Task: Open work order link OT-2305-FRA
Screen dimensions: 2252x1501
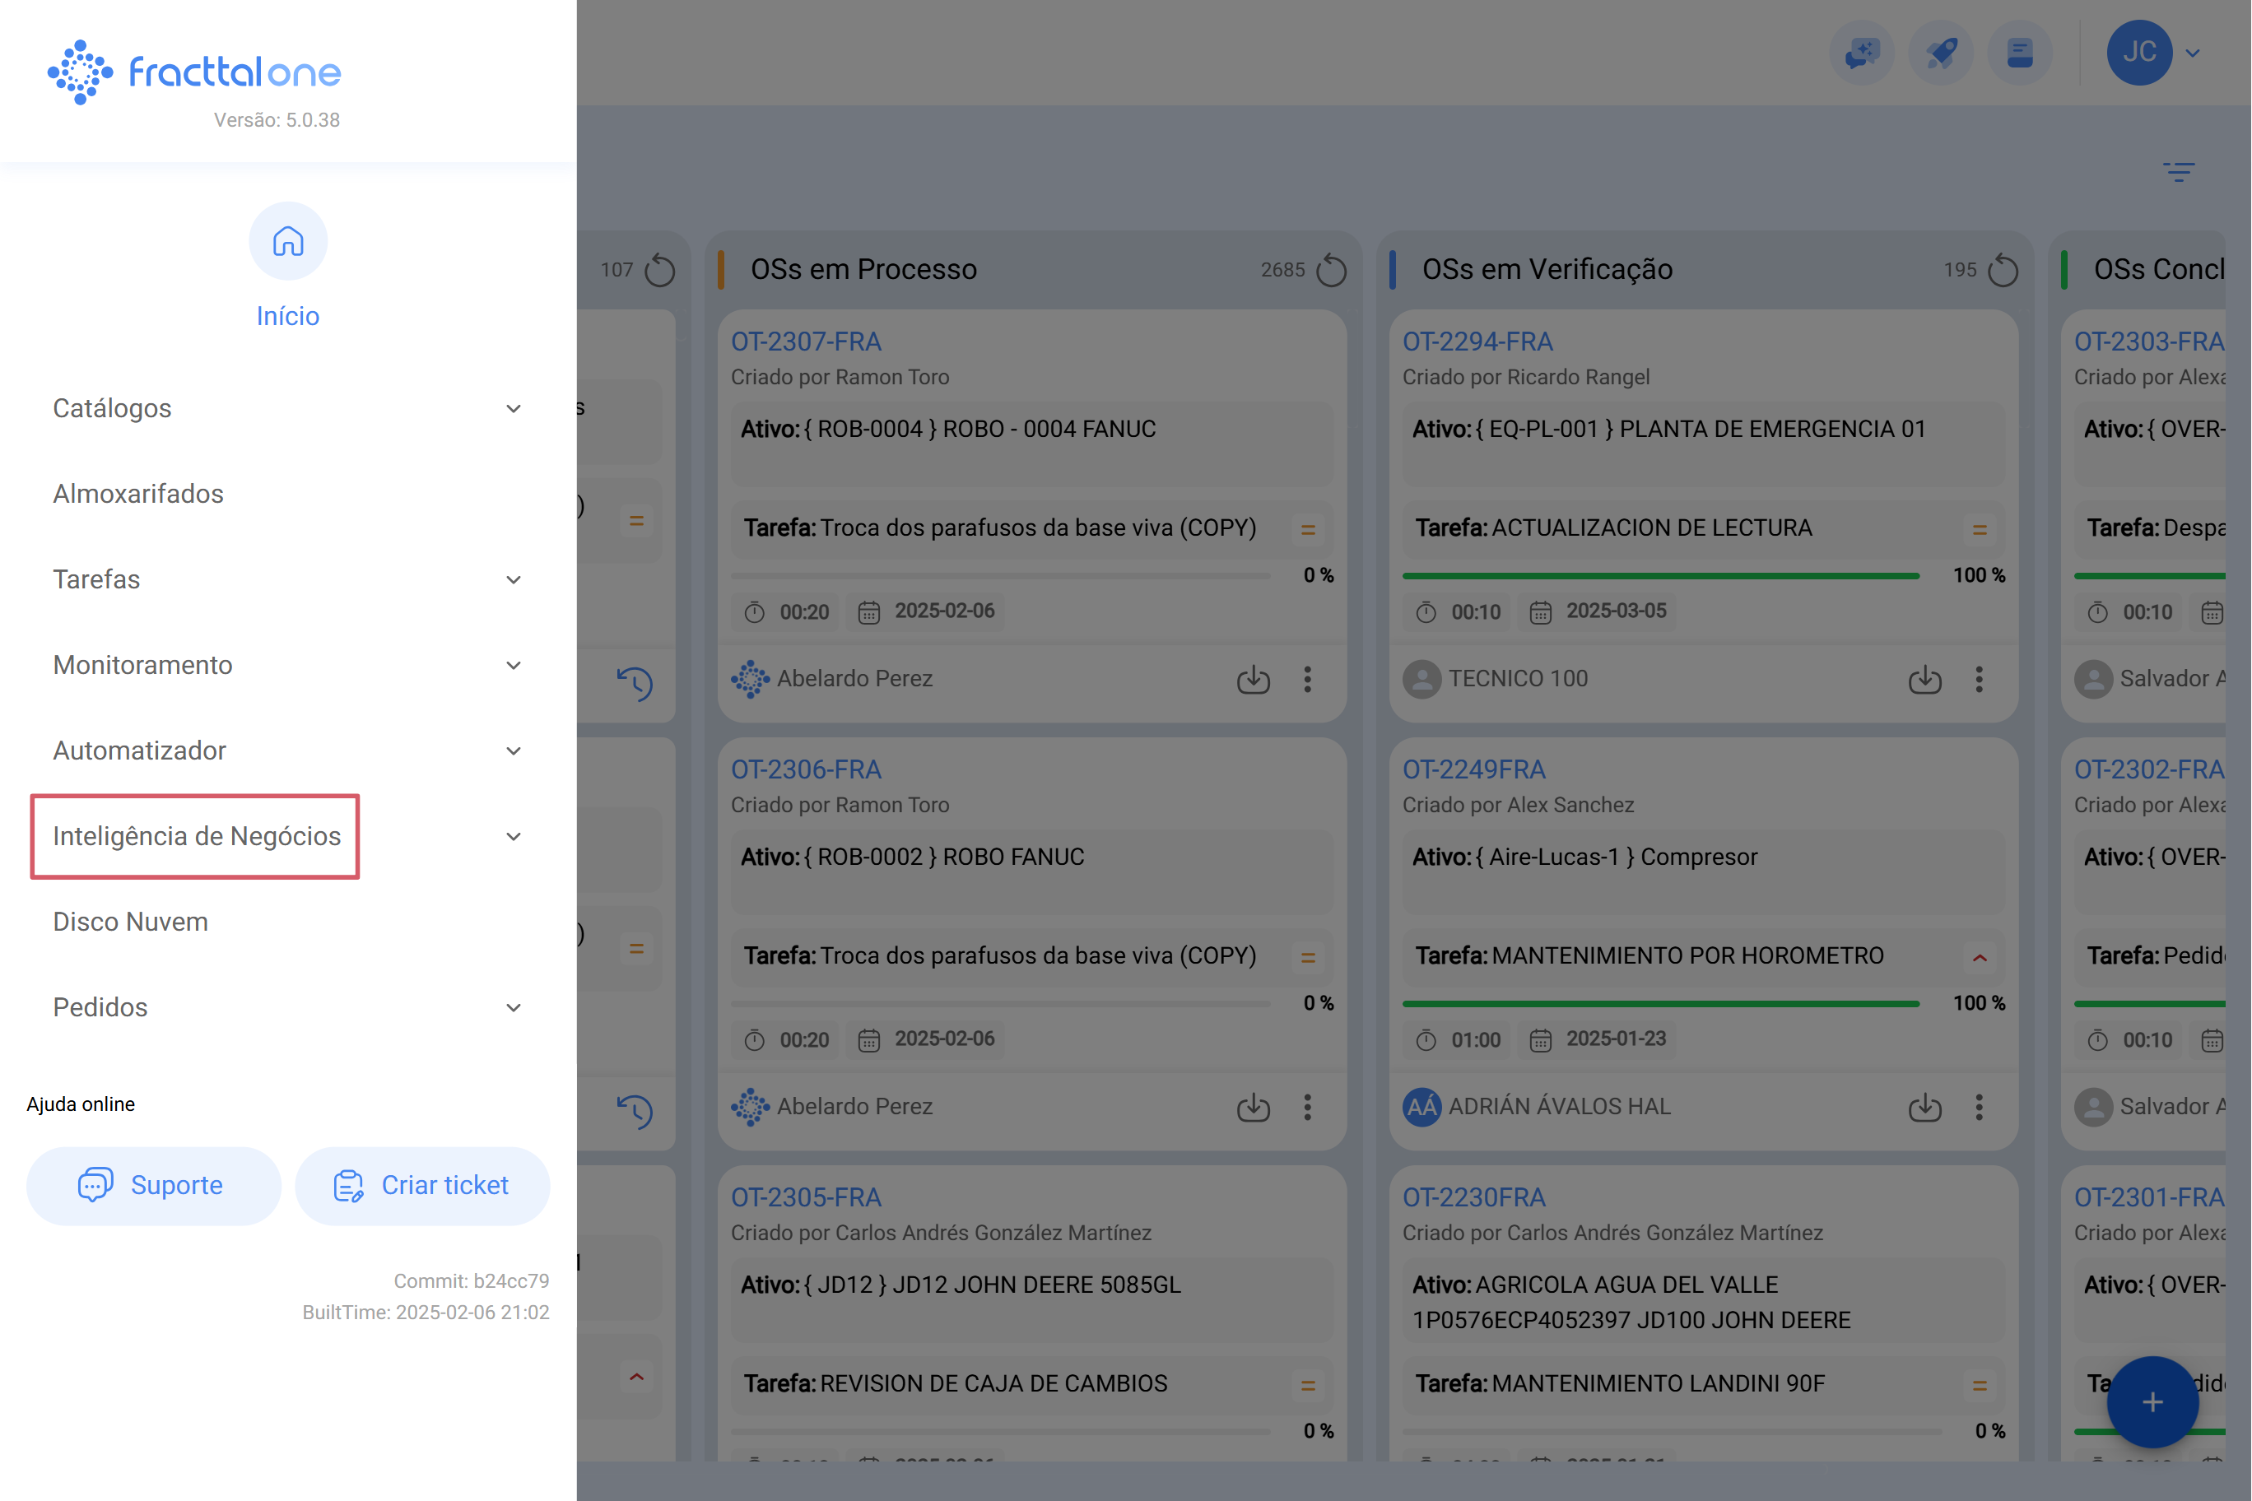Action: [x=806, y=1197]
